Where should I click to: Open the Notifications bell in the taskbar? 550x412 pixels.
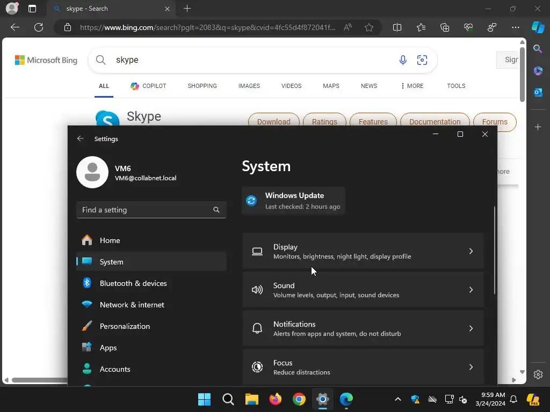click(513, 399)
